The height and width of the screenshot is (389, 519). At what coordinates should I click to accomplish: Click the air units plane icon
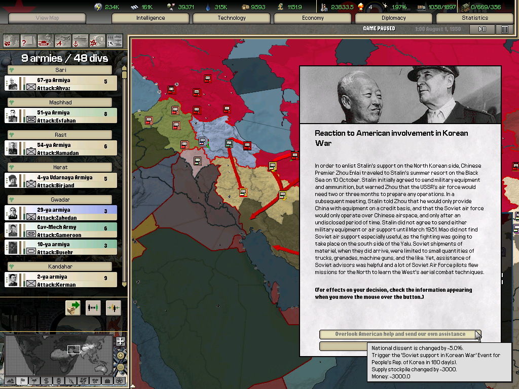tap(63, 40)
